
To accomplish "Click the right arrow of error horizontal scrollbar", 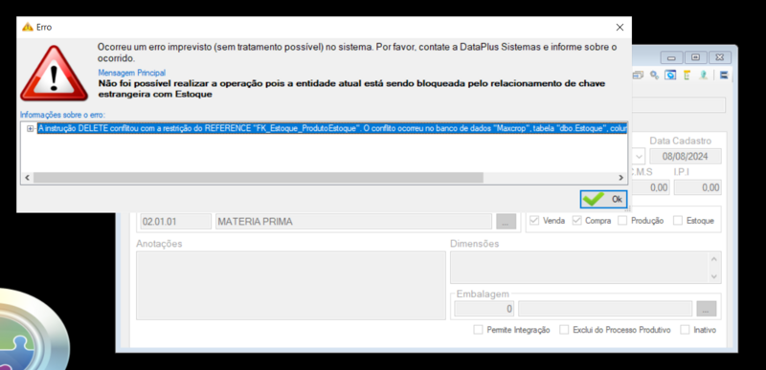I will coord(620,178).
